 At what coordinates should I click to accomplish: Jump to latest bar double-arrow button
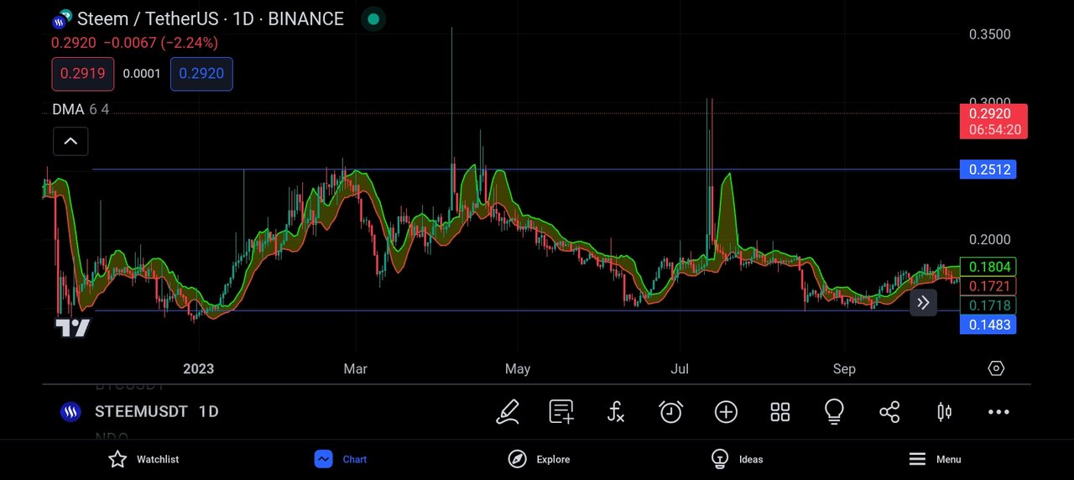[x=923, y=303]
